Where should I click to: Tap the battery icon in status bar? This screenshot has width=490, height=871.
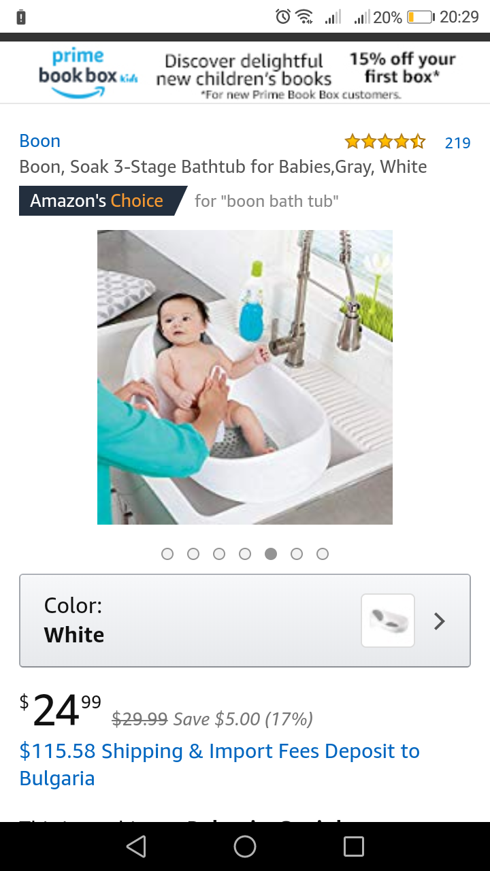tap(421, 17)
